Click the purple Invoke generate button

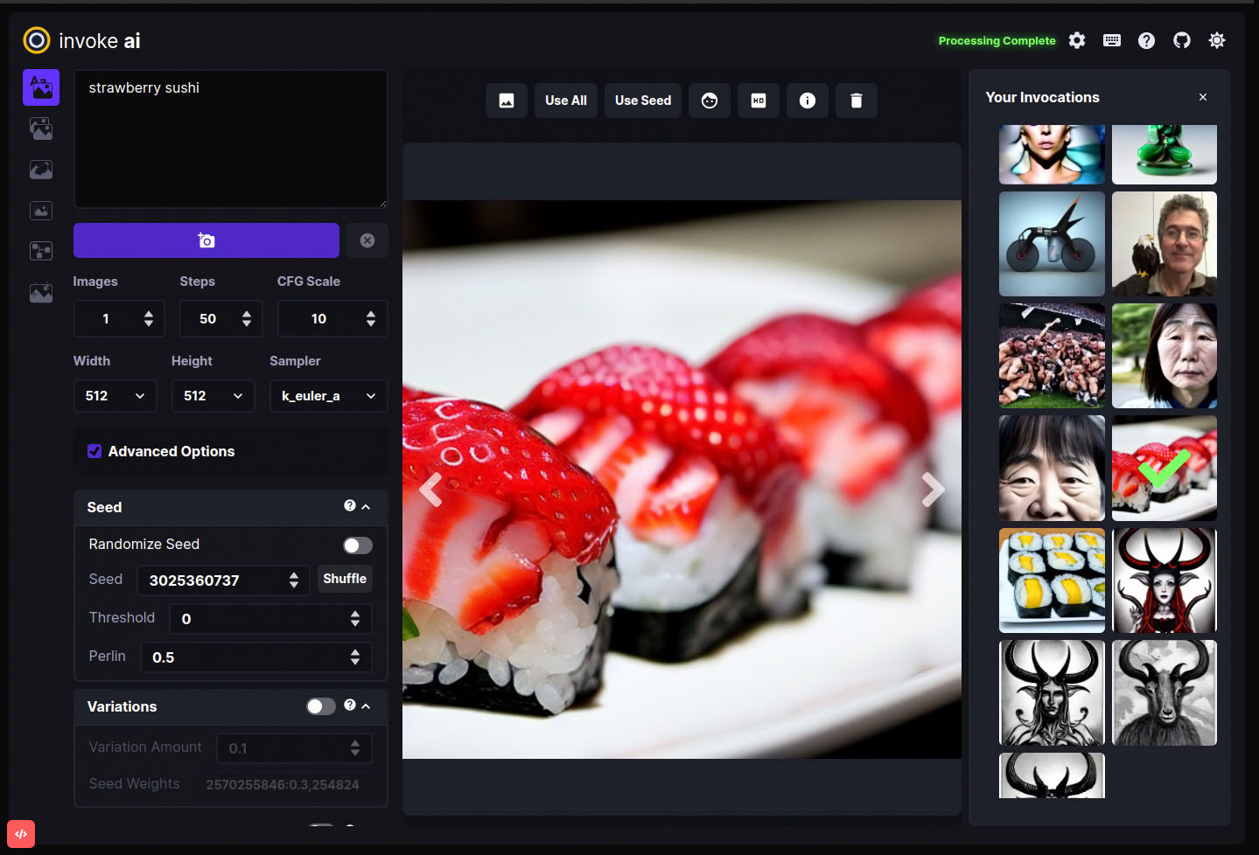206,240
